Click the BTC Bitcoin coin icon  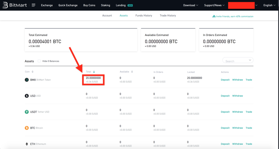27,128
